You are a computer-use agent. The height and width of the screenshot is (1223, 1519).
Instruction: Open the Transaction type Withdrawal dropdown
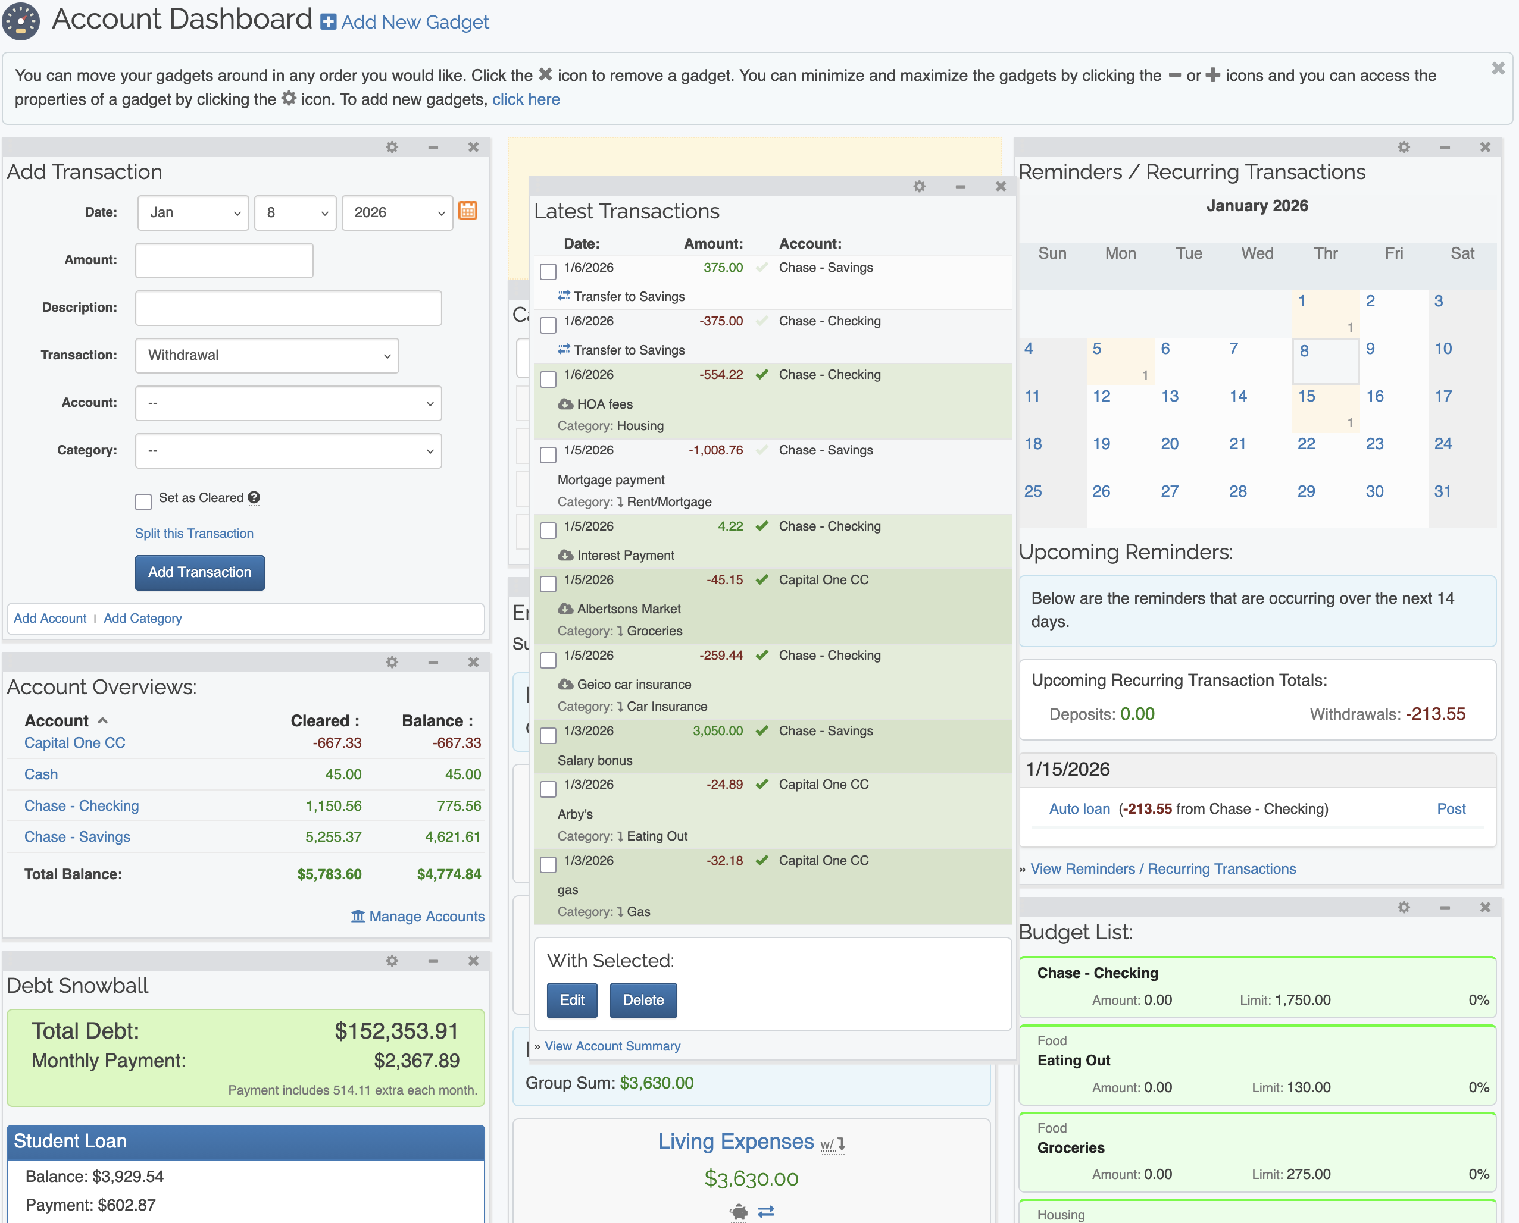coord(267,355)
